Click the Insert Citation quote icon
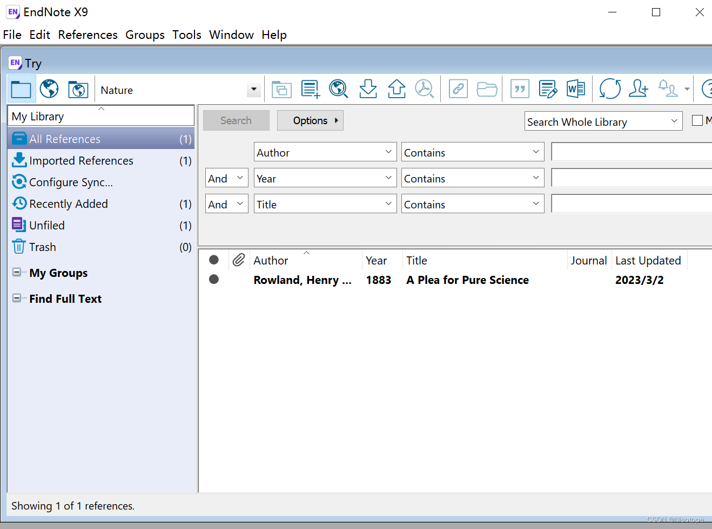This screenshot has height=529, width=712. pos(520,89)
